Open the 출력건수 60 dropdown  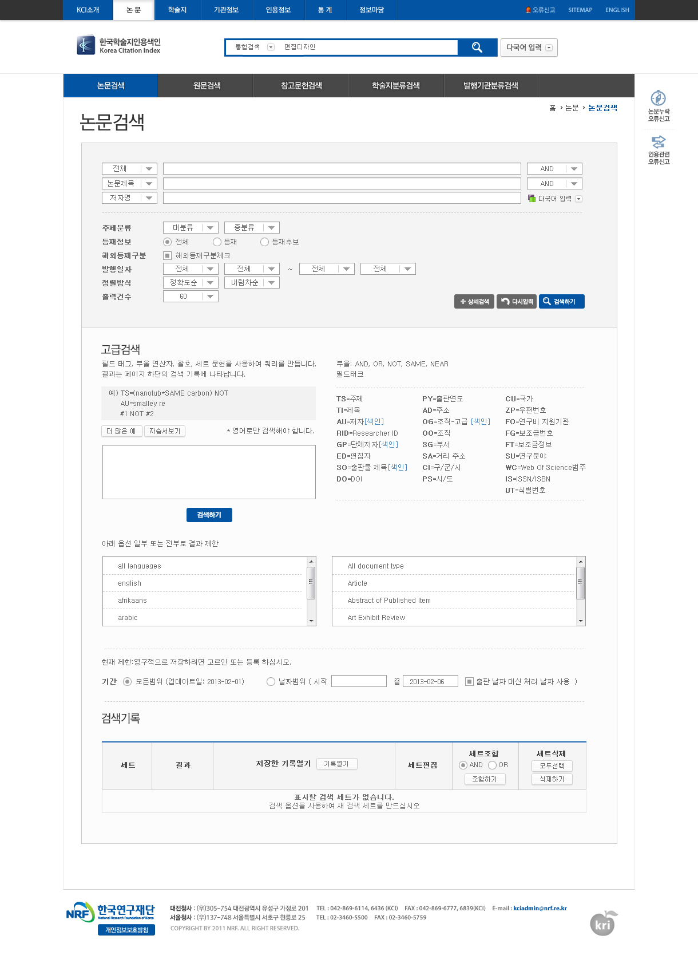191,297
